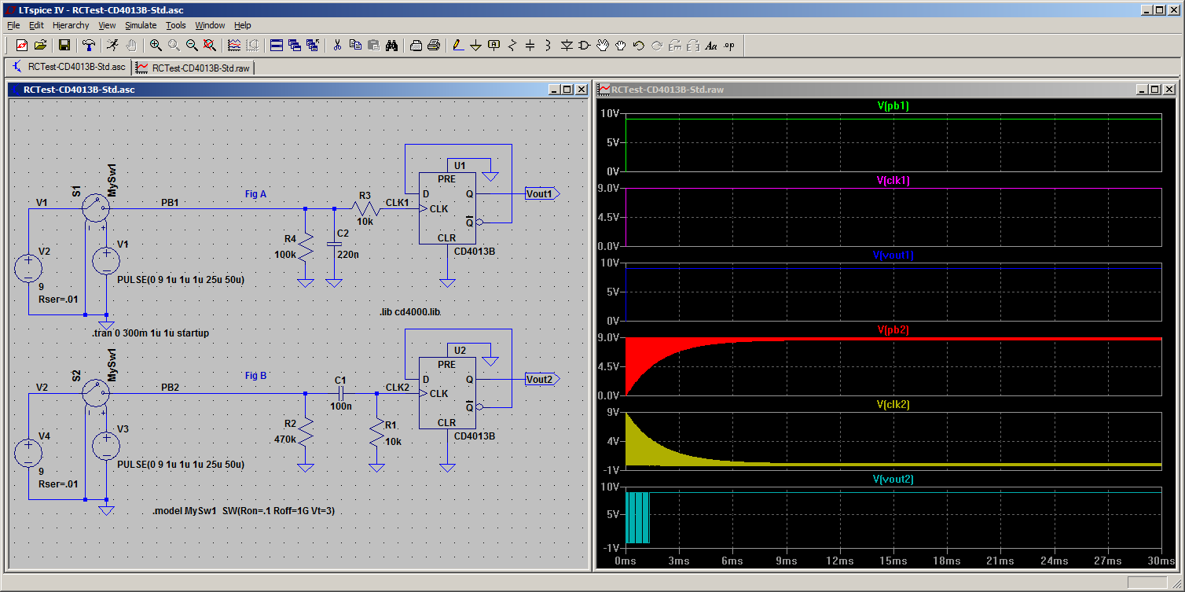Viewport: 1185px width, 592px height.
Task: Click the V(vout2) trace label
Action: [x=893, y=479]
